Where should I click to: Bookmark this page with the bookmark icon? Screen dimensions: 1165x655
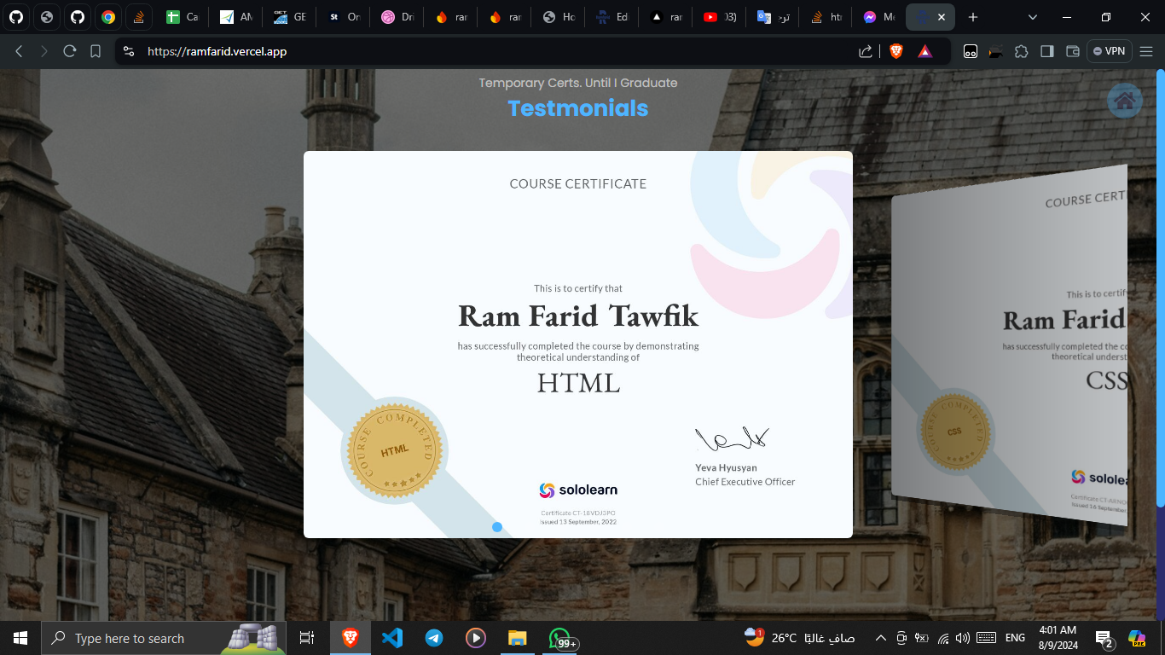(x=96, y=51)
